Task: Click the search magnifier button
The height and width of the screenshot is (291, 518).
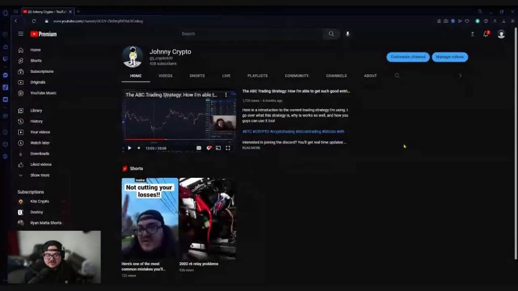Action: pyautogui.click(x=331, y=34)
